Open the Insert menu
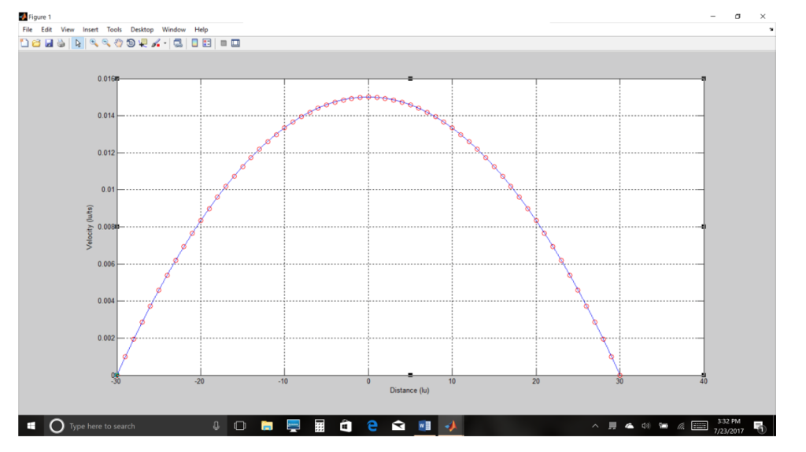Screen dimensions: 806x452 tap(91, 30)
